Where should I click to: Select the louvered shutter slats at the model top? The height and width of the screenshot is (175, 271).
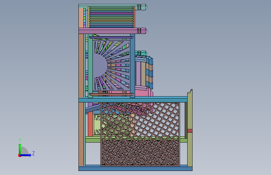(112, 17)
